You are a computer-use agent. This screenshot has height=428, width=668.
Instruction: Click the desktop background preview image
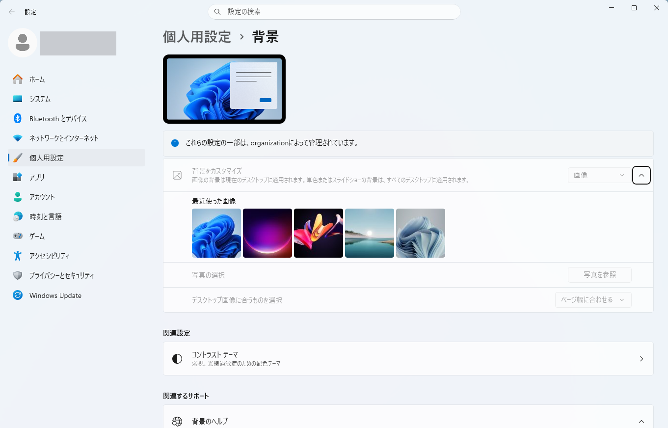pos(224,89)
